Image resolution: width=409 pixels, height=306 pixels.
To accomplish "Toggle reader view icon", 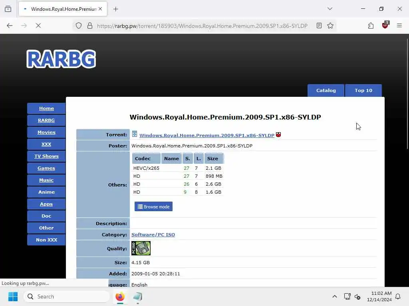I will coord(319,25).
